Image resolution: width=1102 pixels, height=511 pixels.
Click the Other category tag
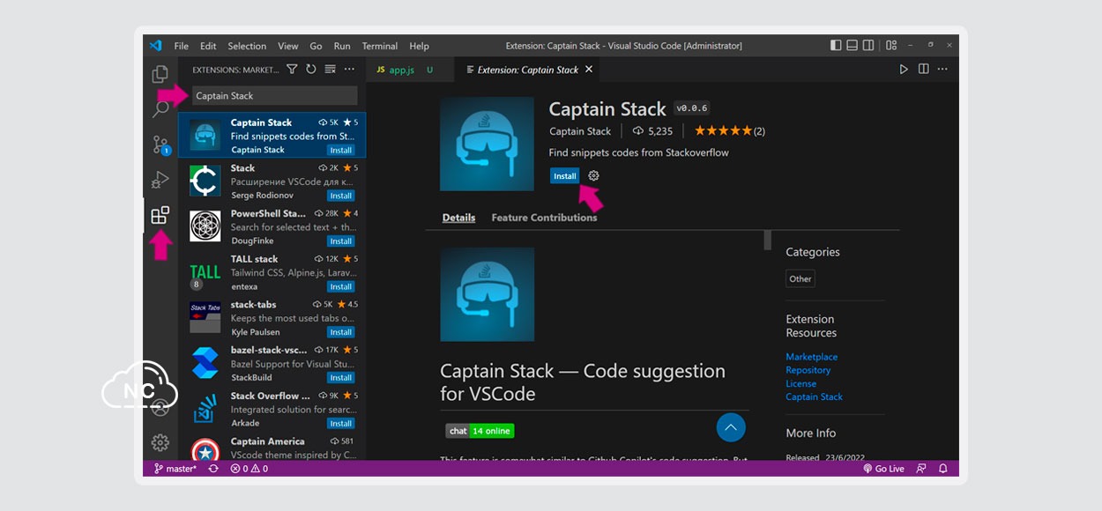pos(800,279)
